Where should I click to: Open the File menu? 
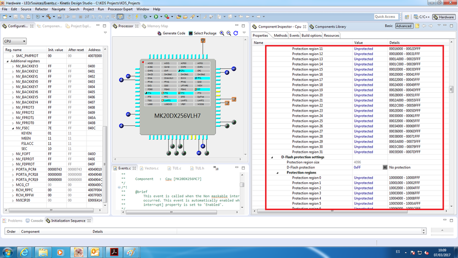pyautogui.click(x=5, y=9)
